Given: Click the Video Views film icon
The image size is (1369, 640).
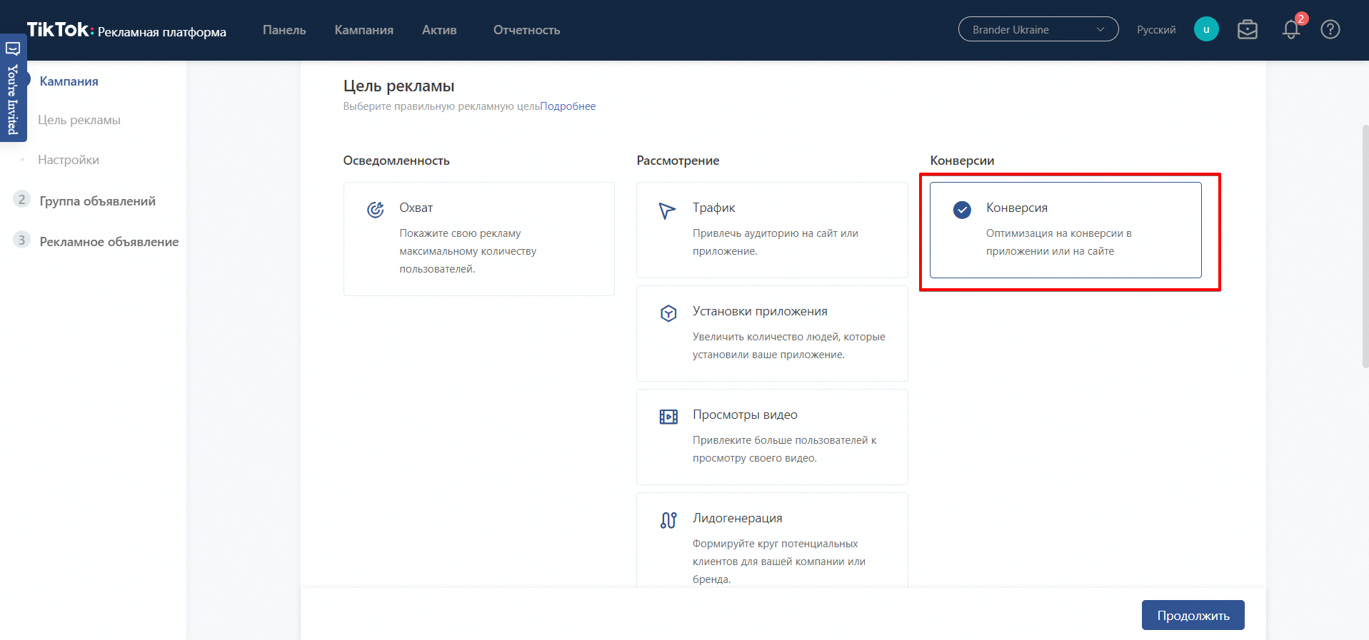Looking at the screenshot, I should click(x=668, y=417).
